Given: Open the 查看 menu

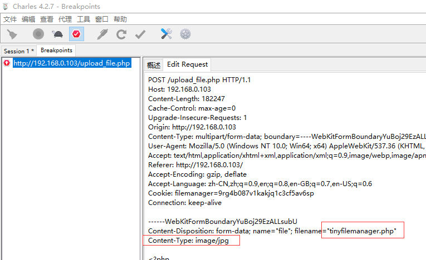Looking at the screenshot, I should (x=47, y=19).
